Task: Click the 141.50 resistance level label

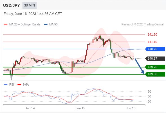Action: [x=152, y=34]
